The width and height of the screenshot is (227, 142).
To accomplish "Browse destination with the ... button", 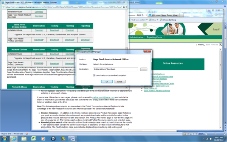I will (144, 69).
